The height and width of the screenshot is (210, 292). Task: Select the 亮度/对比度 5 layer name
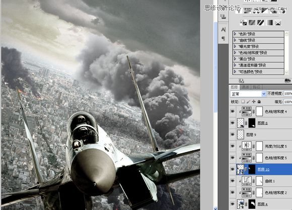(x=276, y=146)
